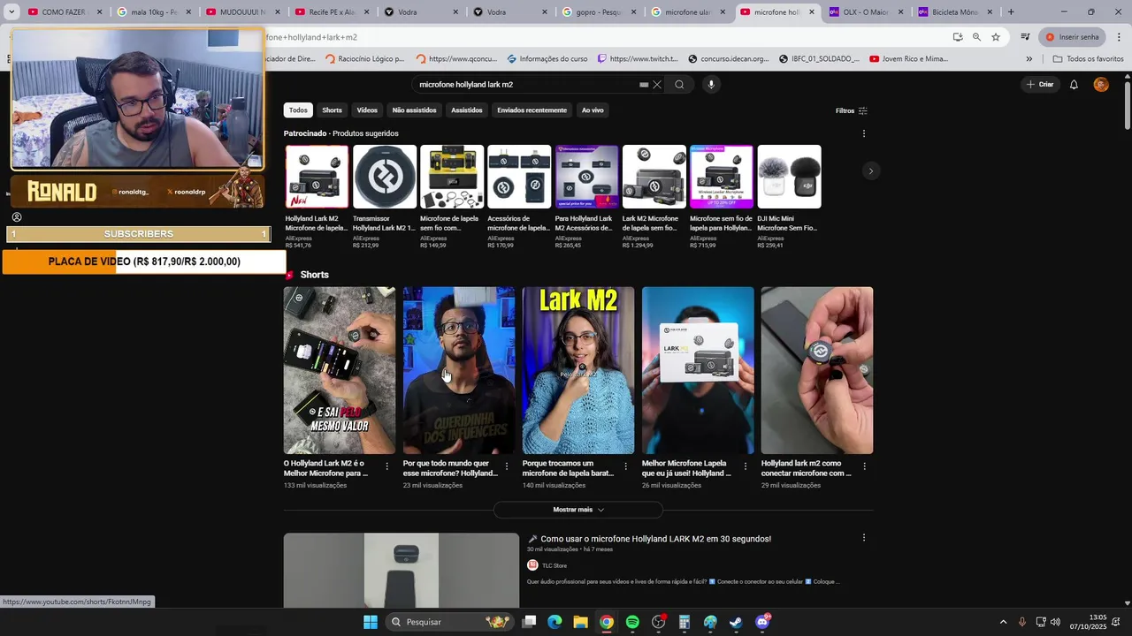The width and height of the screenshot is (1132, 636).
Task: Select the 'Não assistidos' filter chip
Action: (x=415, y=110)
